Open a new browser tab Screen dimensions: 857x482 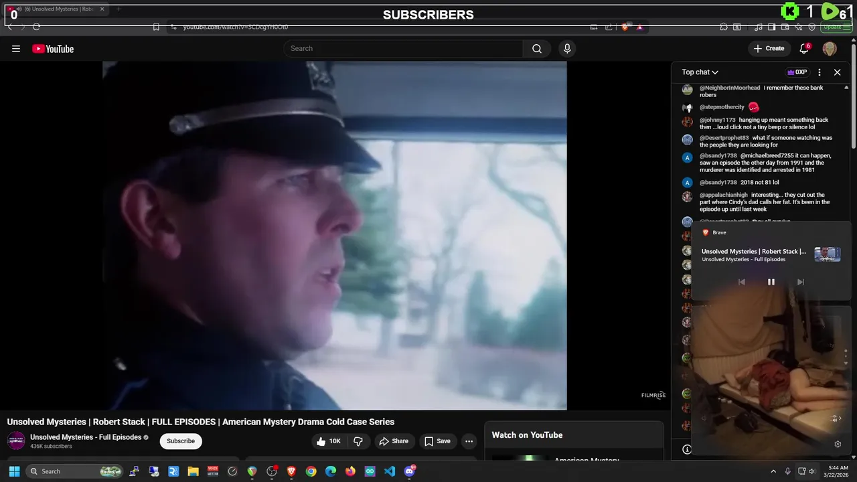click(x=119, y=9)
